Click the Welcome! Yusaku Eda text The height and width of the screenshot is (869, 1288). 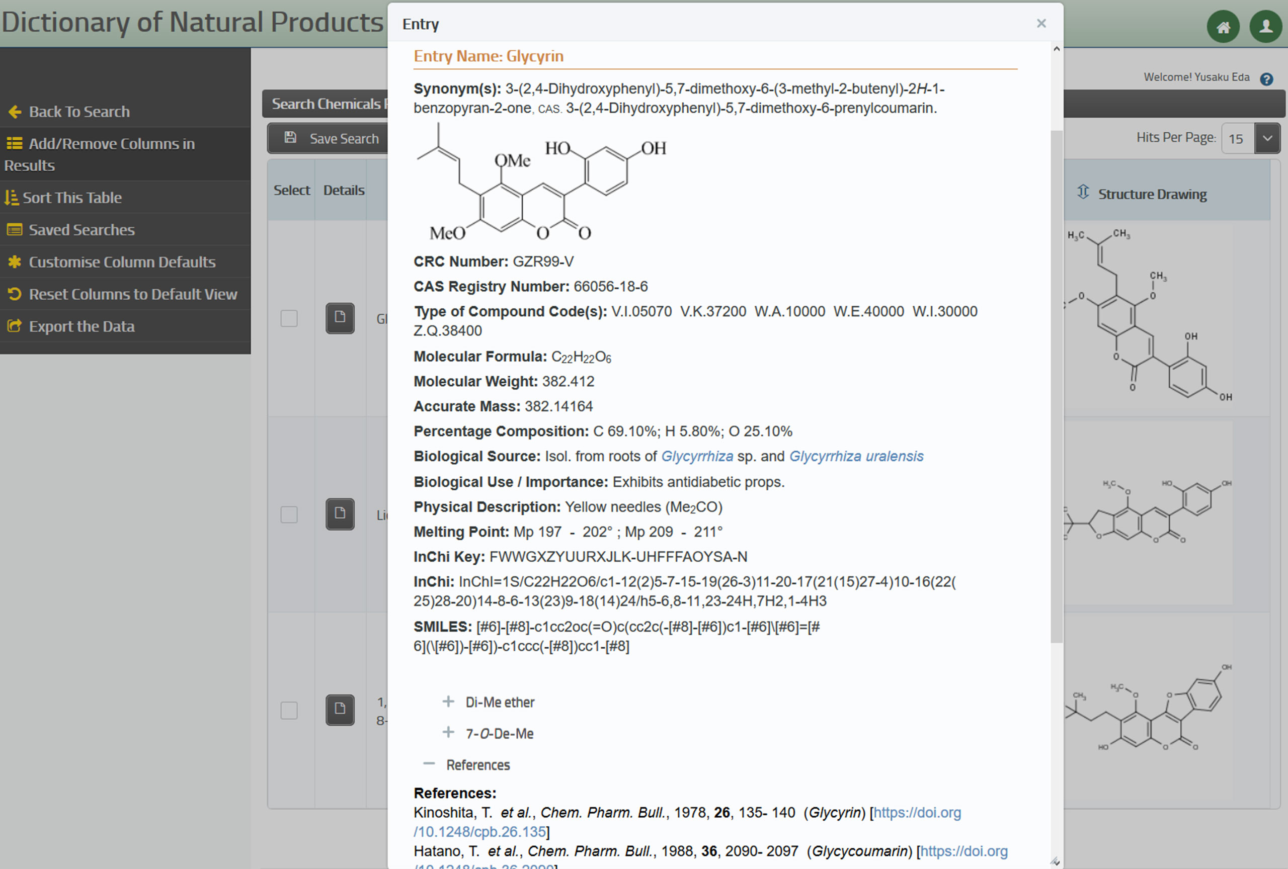pos(1196,77)
